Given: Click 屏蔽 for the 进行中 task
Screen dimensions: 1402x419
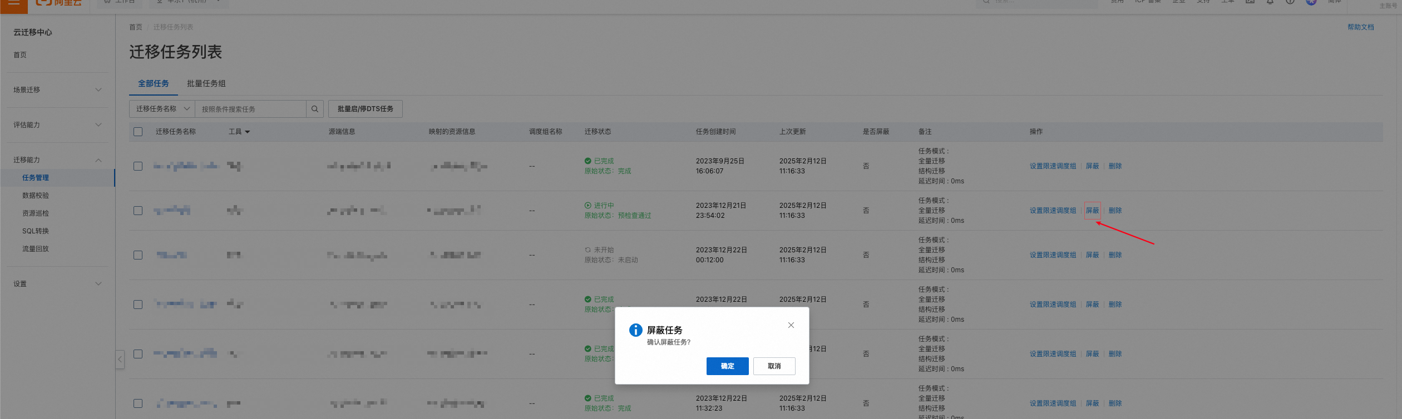Looking at the screenshot, I should pos(1092,211).
